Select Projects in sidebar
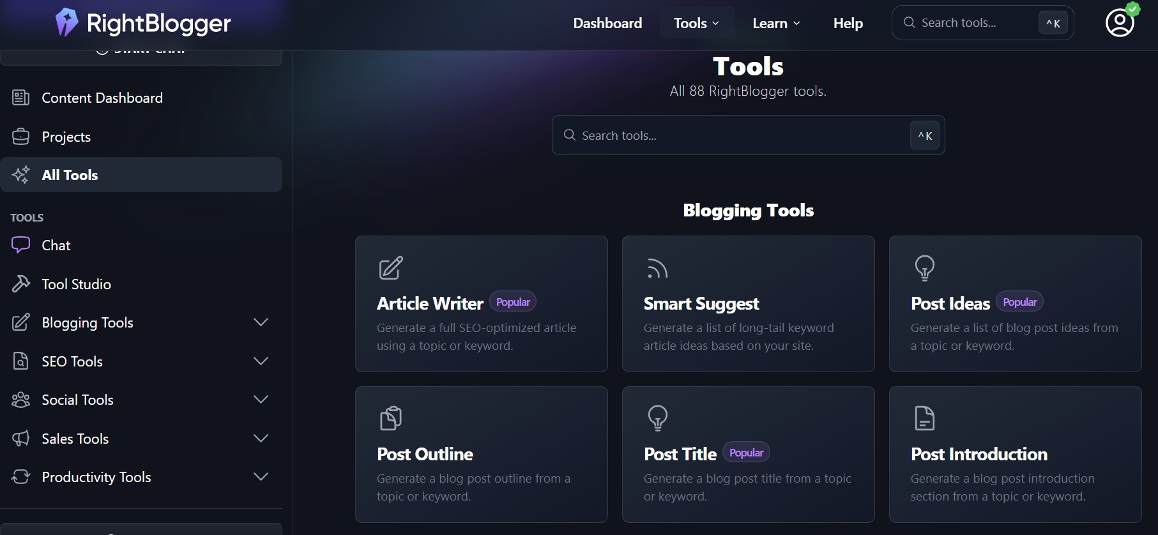The image size is (1158, 535). point(141,137)
